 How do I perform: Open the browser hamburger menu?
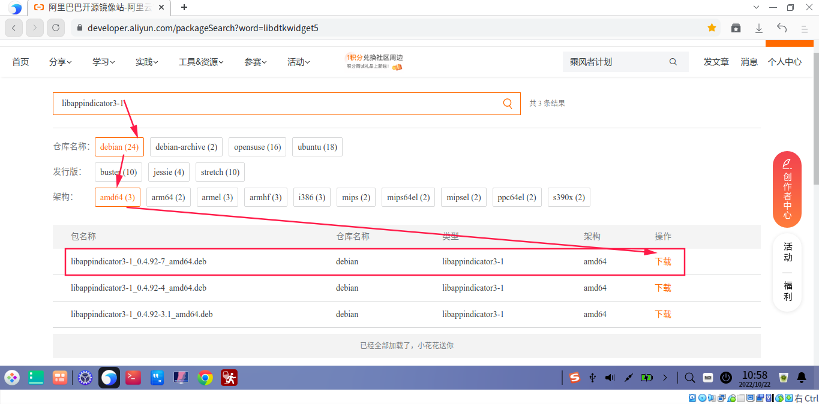click(805, 28)
